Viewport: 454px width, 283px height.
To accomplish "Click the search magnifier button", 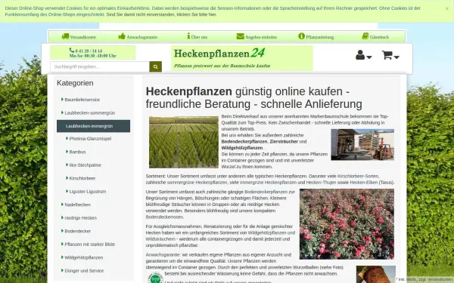I will tap(155, 66).
